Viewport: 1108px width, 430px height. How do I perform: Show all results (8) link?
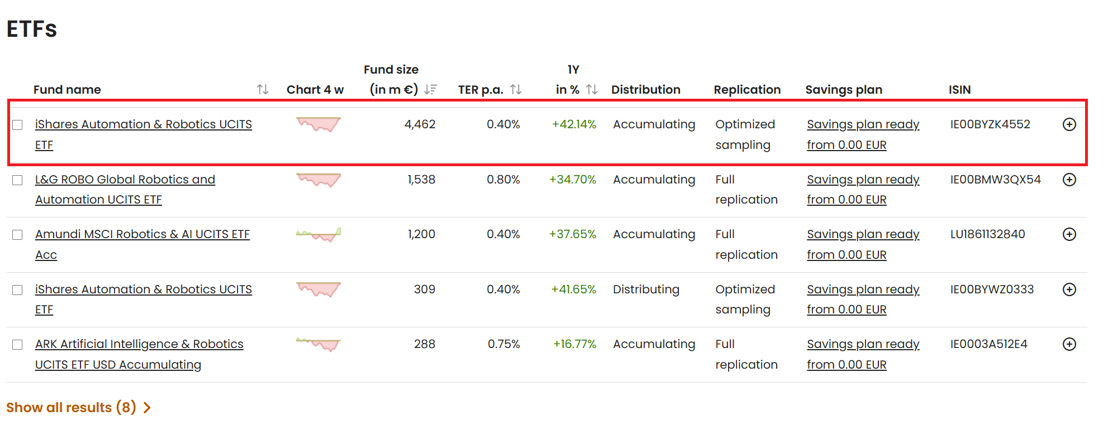coord(71,408)
